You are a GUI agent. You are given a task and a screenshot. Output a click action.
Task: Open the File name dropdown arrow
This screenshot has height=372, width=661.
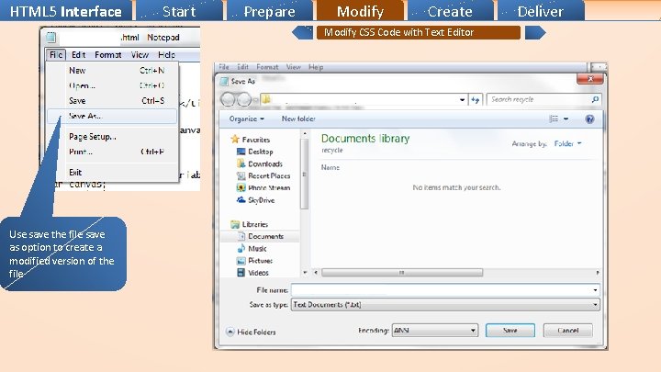(595, 290)
